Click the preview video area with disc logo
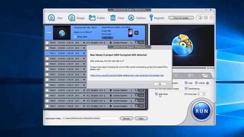Viewport: 244px width, 137px height. pos(182,45)
